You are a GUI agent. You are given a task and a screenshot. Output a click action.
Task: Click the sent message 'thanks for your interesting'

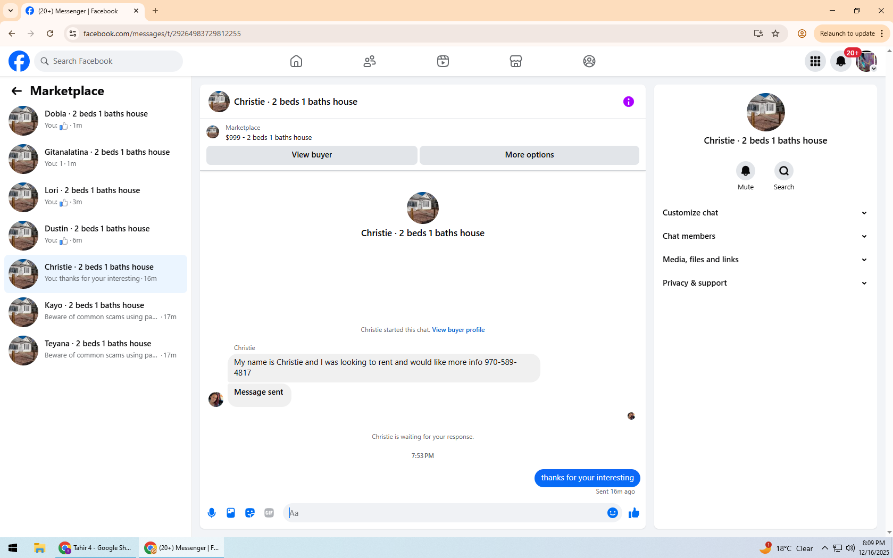click(587, 478)
